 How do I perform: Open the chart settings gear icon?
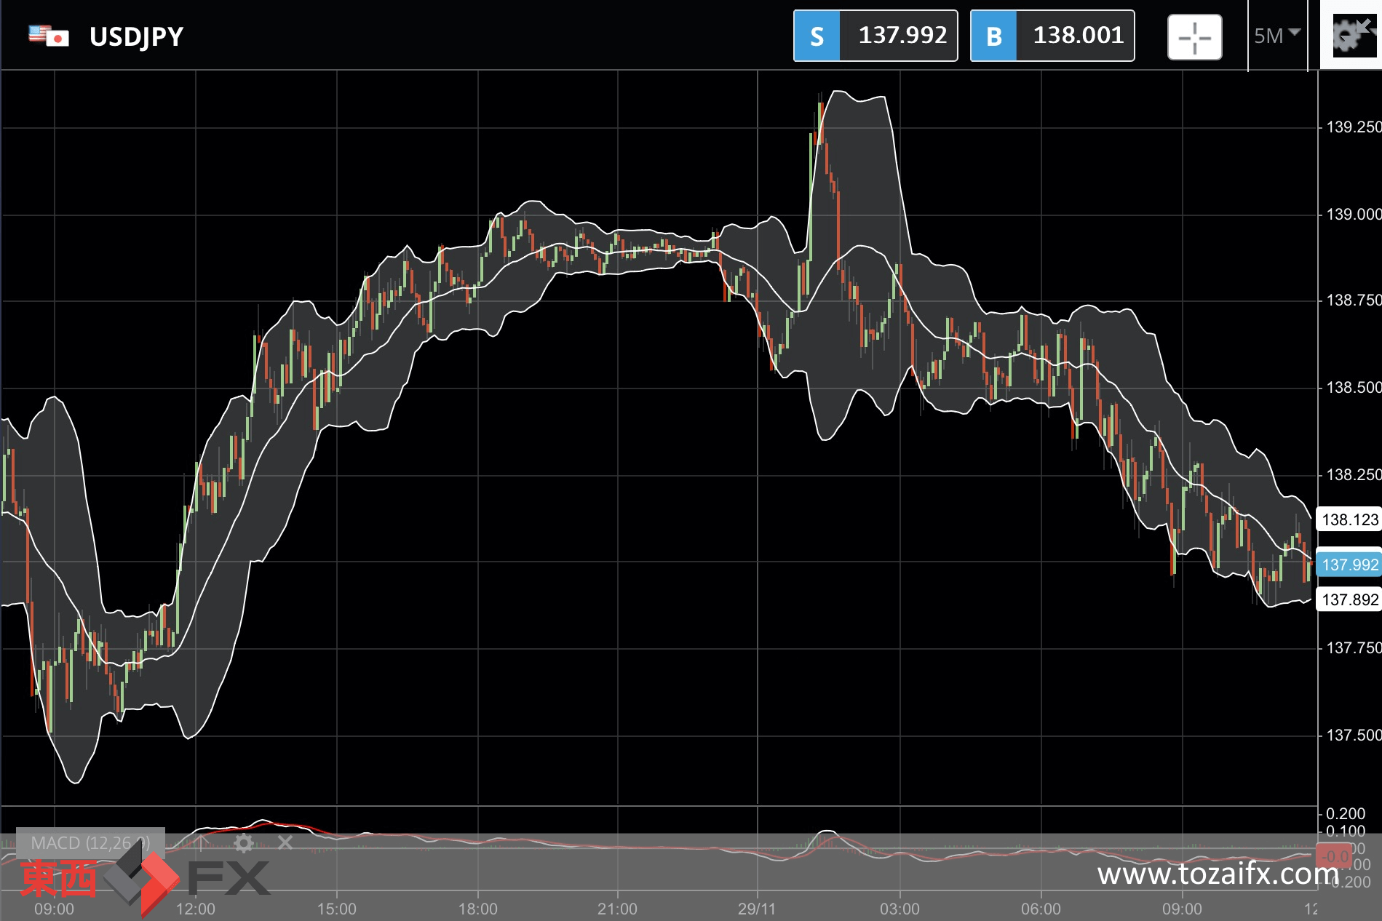[1351, 35]
